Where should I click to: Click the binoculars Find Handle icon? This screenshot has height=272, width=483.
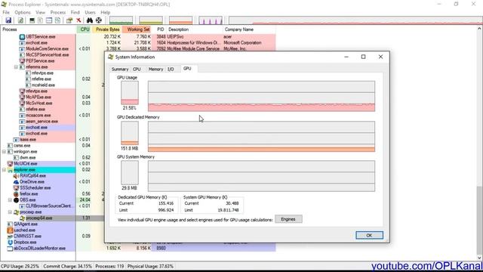(x=90, y=20)
